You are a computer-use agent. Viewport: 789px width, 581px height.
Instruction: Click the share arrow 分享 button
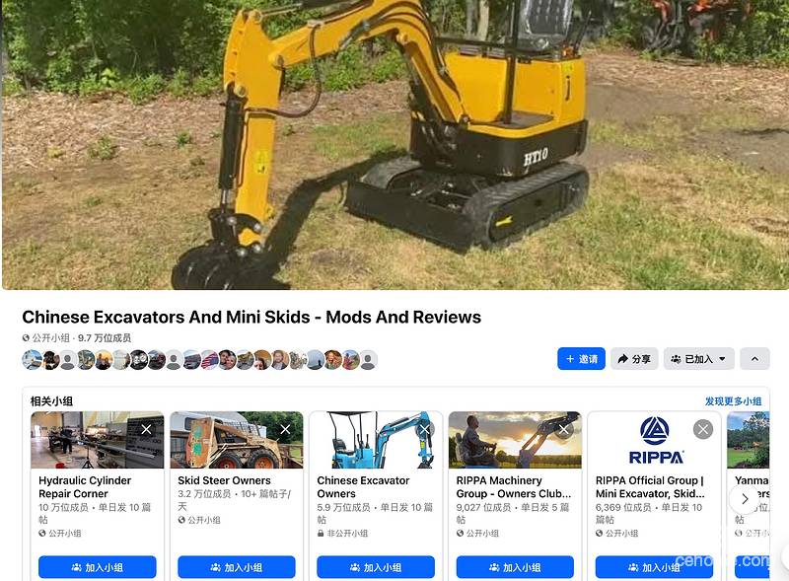634,359
